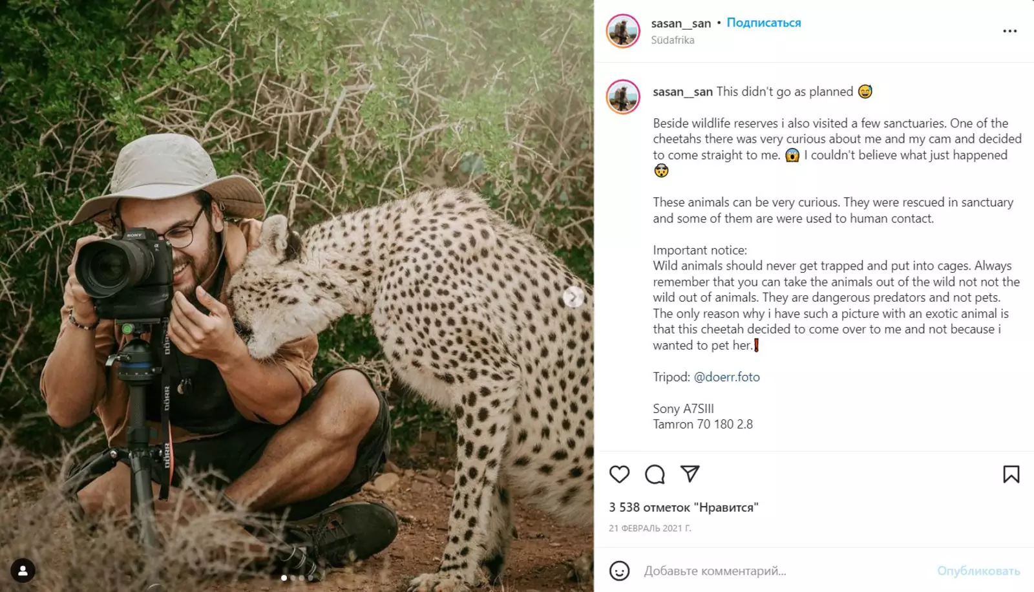Open the emoji picker smiley icon
The width and height of the screenshot is (1034, 592).
pos(619,571)
